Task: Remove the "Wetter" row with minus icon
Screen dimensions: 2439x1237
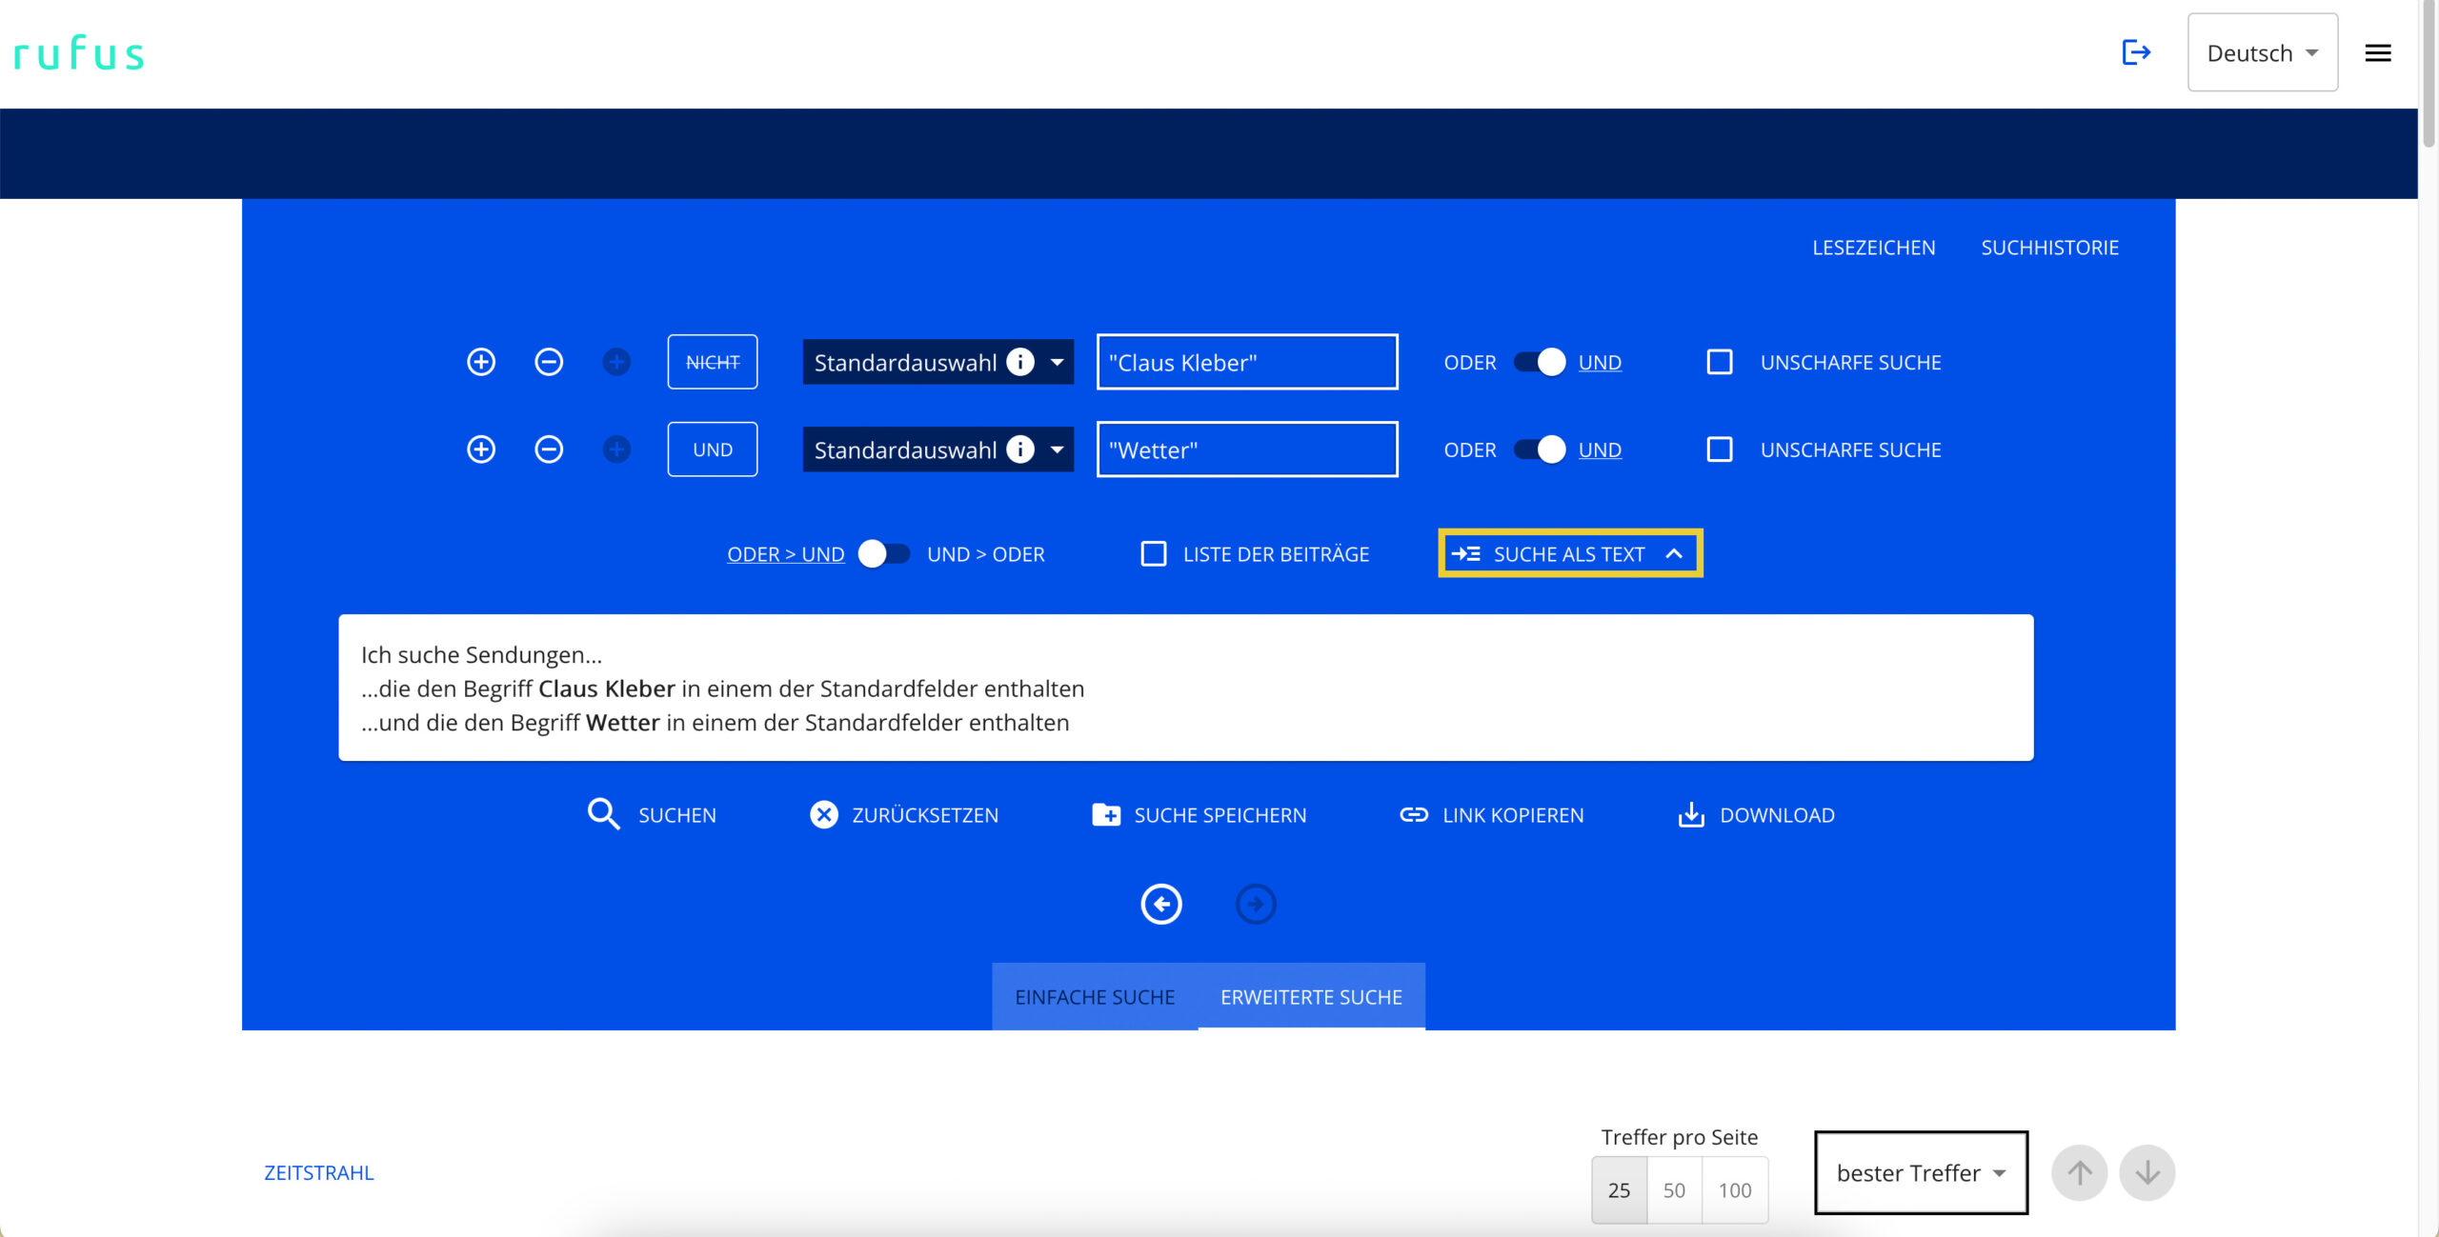Action: [549, 449]
